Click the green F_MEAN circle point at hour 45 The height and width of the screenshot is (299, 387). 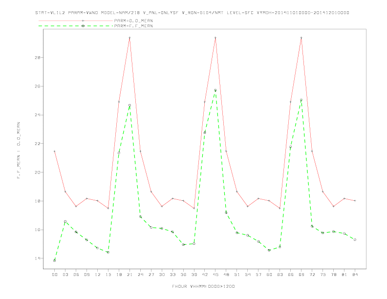coord(215,90)
